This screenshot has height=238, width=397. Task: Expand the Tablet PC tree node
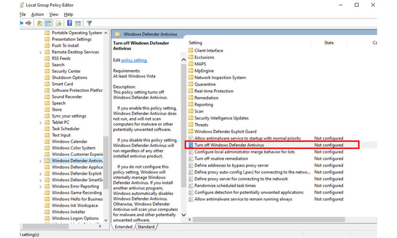click(x=40, y=123)
